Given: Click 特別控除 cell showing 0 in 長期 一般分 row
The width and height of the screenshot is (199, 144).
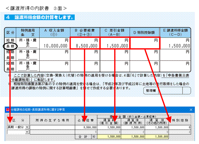Looking at the screenshot, I should tap(180, 127).
